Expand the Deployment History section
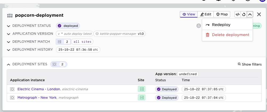The width and height of the screenshot is (267, 112). [9, 50]
